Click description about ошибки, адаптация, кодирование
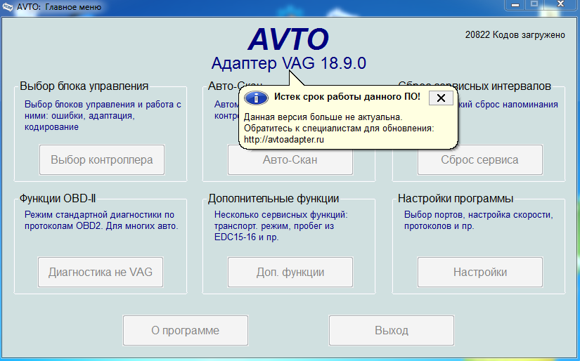 (103, 116)
